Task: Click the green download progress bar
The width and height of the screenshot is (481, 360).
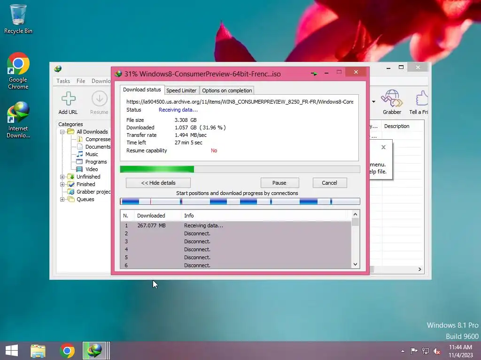Action: (x=240, y=169)
